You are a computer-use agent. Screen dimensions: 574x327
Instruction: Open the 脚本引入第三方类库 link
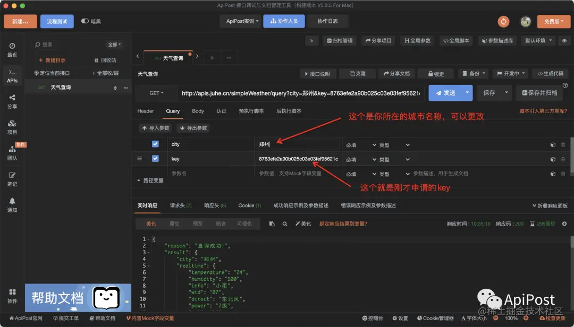tap(543, 111)
